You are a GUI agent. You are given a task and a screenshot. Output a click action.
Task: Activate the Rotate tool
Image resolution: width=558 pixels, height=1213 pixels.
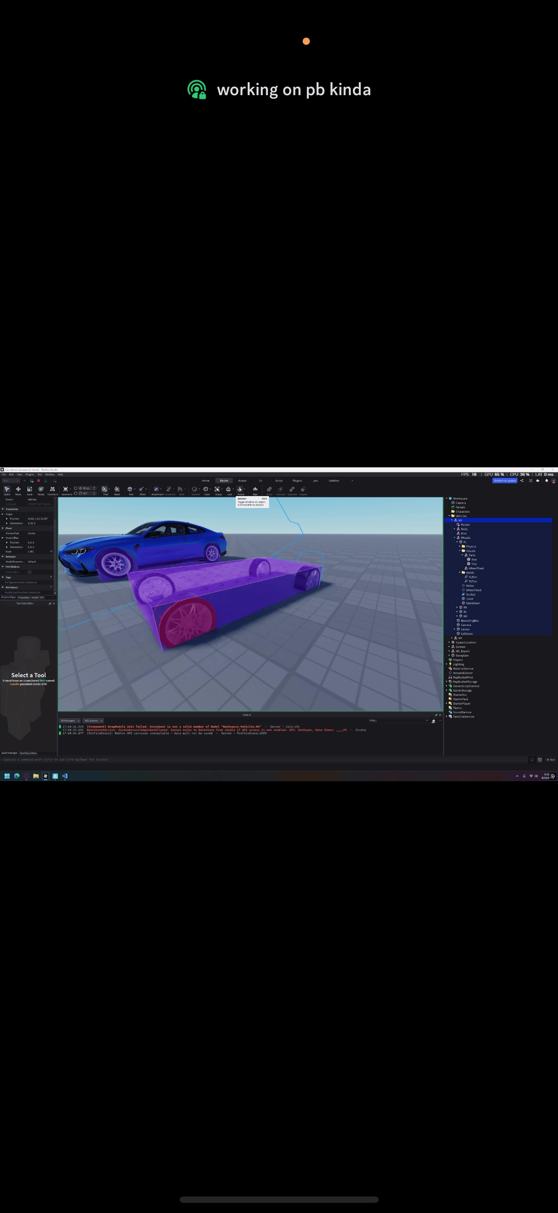pyautogui.click(x=41, y=490)
